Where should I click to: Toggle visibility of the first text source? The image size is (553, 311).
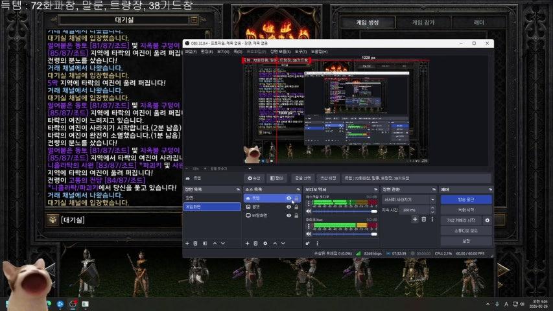coord(289,198)
